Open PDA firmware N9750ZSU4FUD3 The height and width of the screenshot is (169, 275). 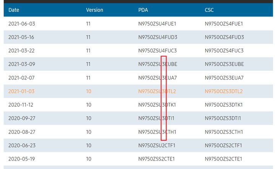158,37
